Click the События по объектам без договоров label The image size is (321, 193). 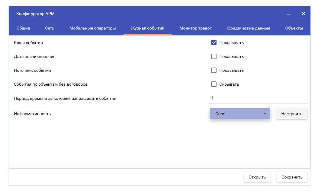point(51,84)
